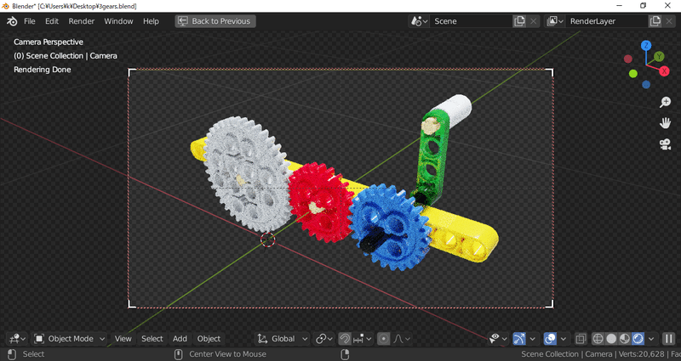This screenshot has height=361, width=681.
Task: Open the Help menu
Action: 151,21
